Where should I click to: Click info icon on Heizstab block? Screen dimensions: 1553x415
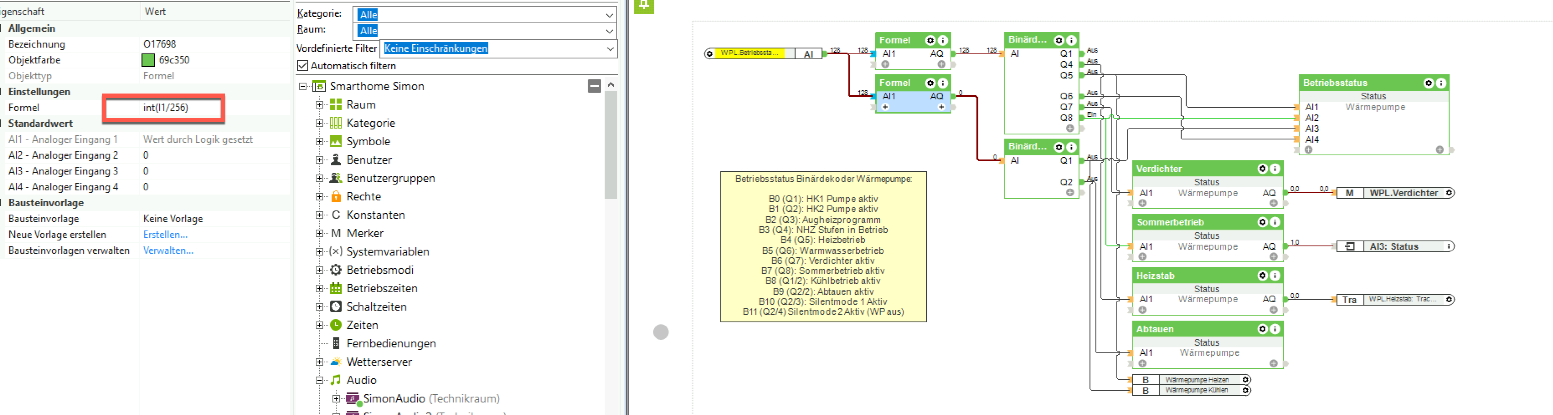tap(1275, 276)
